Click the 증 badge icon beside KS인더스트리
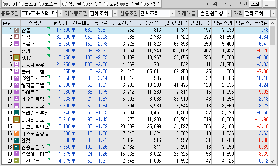The image size is (278, 166). pos(16,78)
